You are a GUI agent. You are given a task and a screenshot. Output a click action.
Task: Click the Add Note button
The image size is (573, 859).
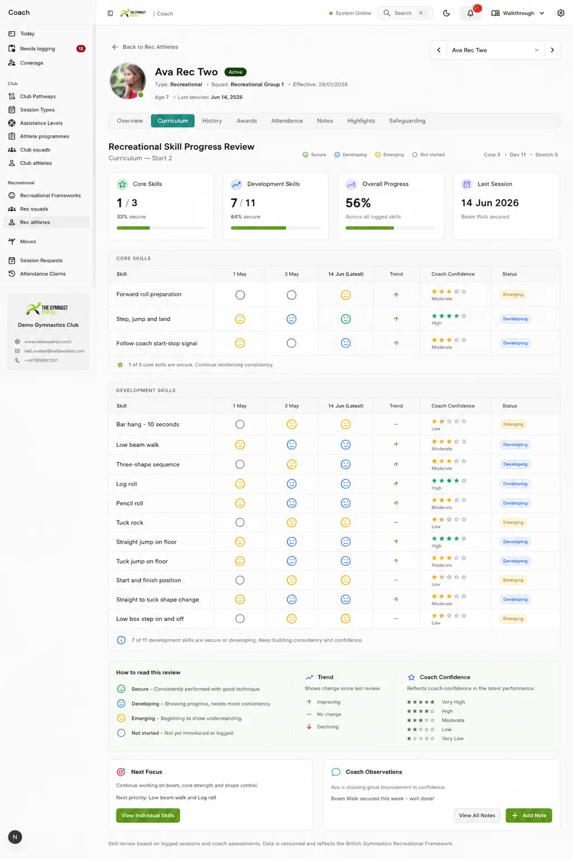click(x=529, y=815)
